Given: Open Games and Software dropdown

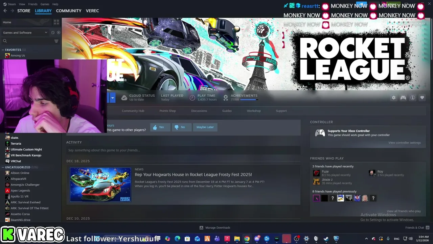Looking at the screenshot, I should point(25,33).
